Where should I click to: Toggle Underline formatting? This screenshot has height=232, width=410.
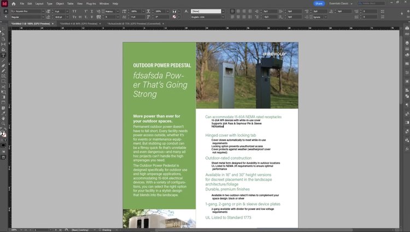(x=92, y=11)
